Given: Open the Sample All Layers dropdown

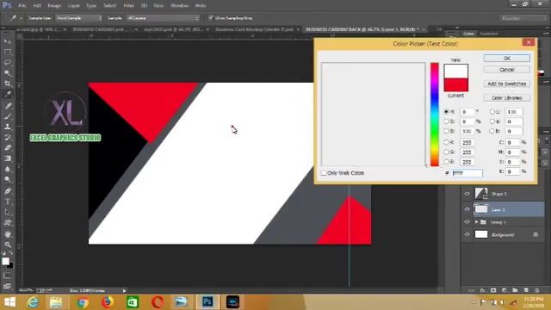Looking at the screenshot, I should 163,18.
